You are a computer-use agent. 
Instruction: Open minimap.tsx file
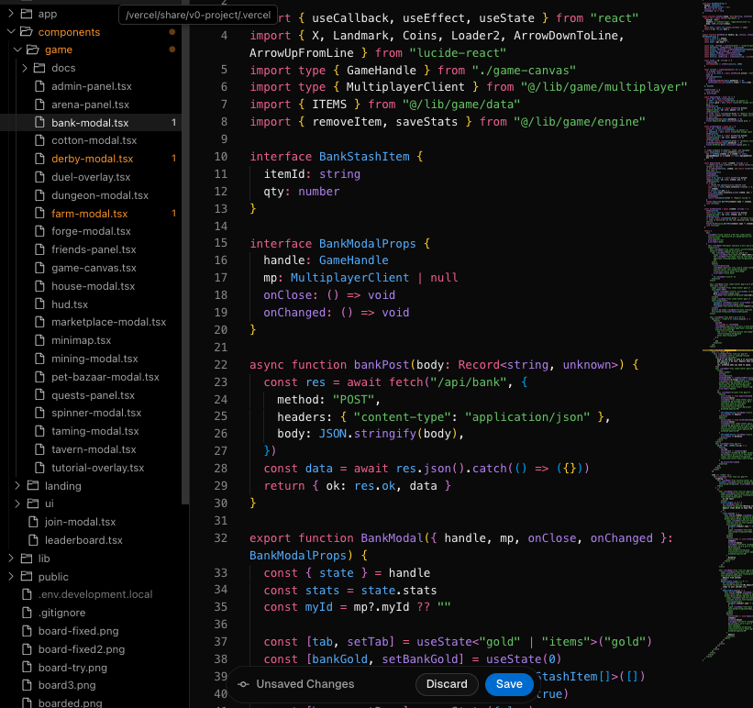(x=81, y=340)
